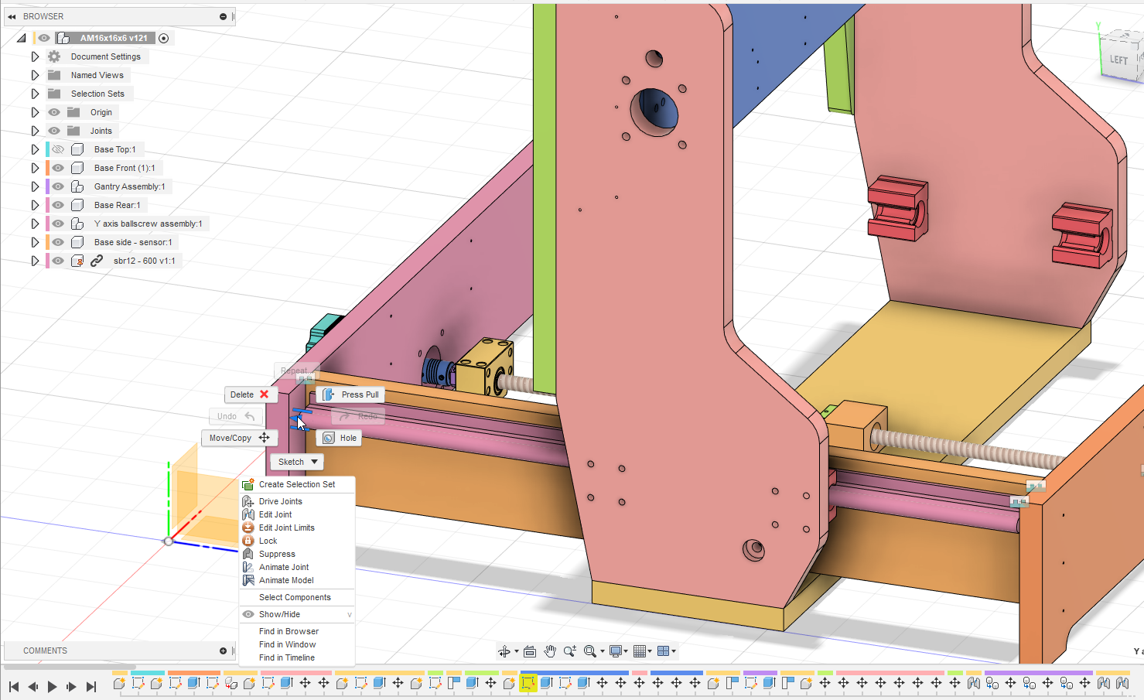
Task: Select the Zoom magnifier with plus tool
Action: (x=570, y=651)
